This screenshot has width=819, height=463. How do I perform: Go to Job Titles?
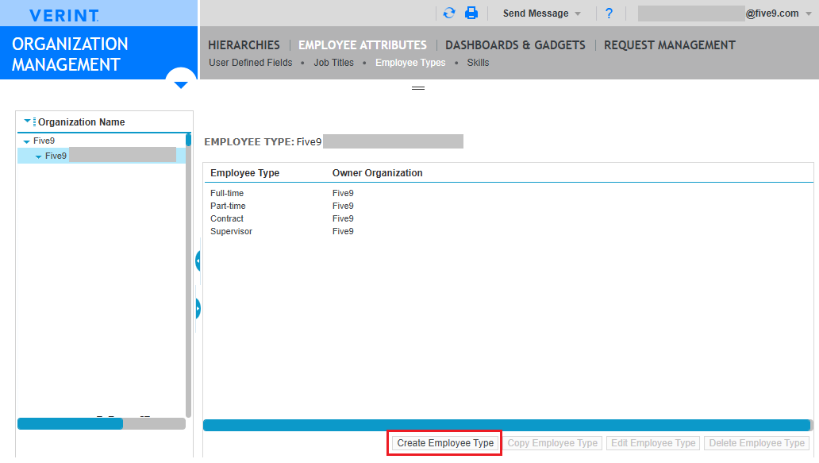click(334, 63)
